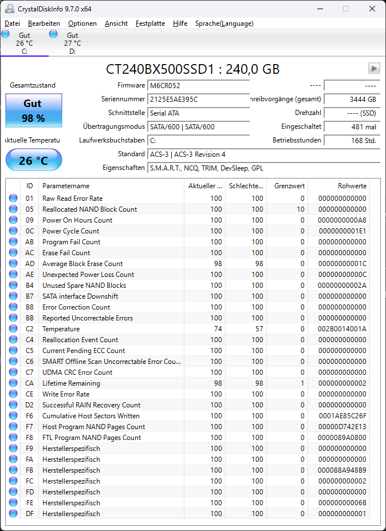Viewport: 386px width, 531px height.
Task: Click the power-on count 481 mal
Action: tap(352, 127)
